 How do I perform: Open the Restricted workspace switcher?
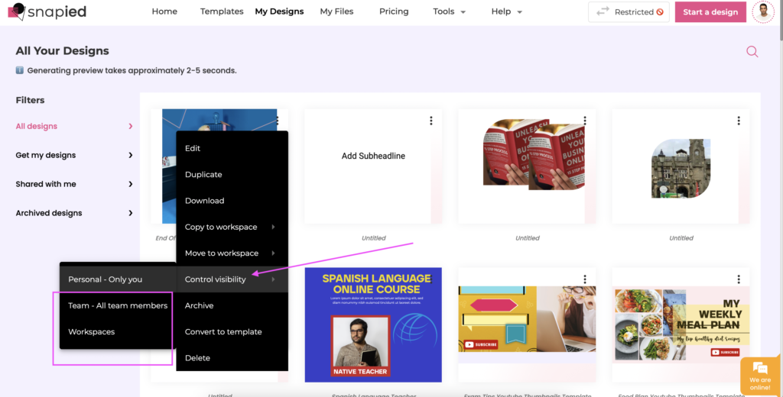(x=629, y=12)
